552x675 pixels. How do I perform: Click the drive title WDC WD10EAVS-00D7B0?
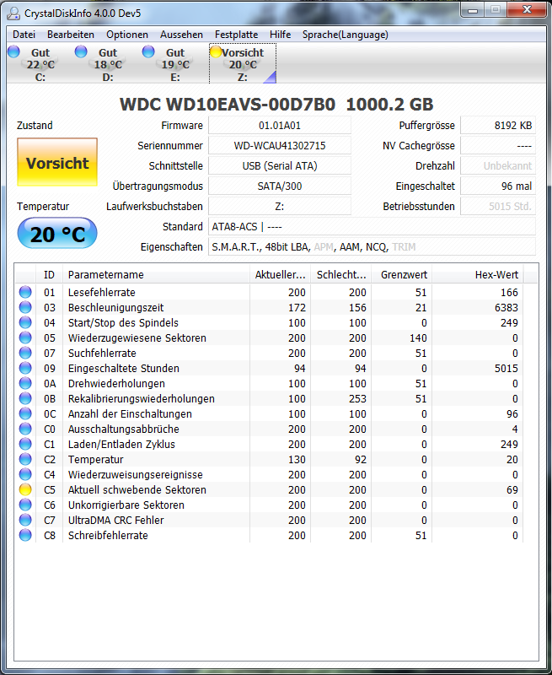(x=227, y=104)
